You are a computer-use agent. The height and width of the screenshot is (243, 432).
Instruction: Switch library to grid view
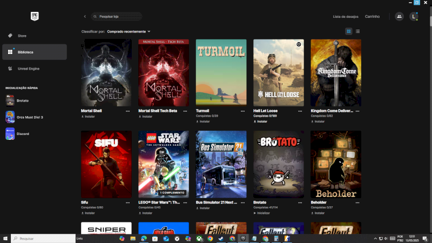pos(349,31)
